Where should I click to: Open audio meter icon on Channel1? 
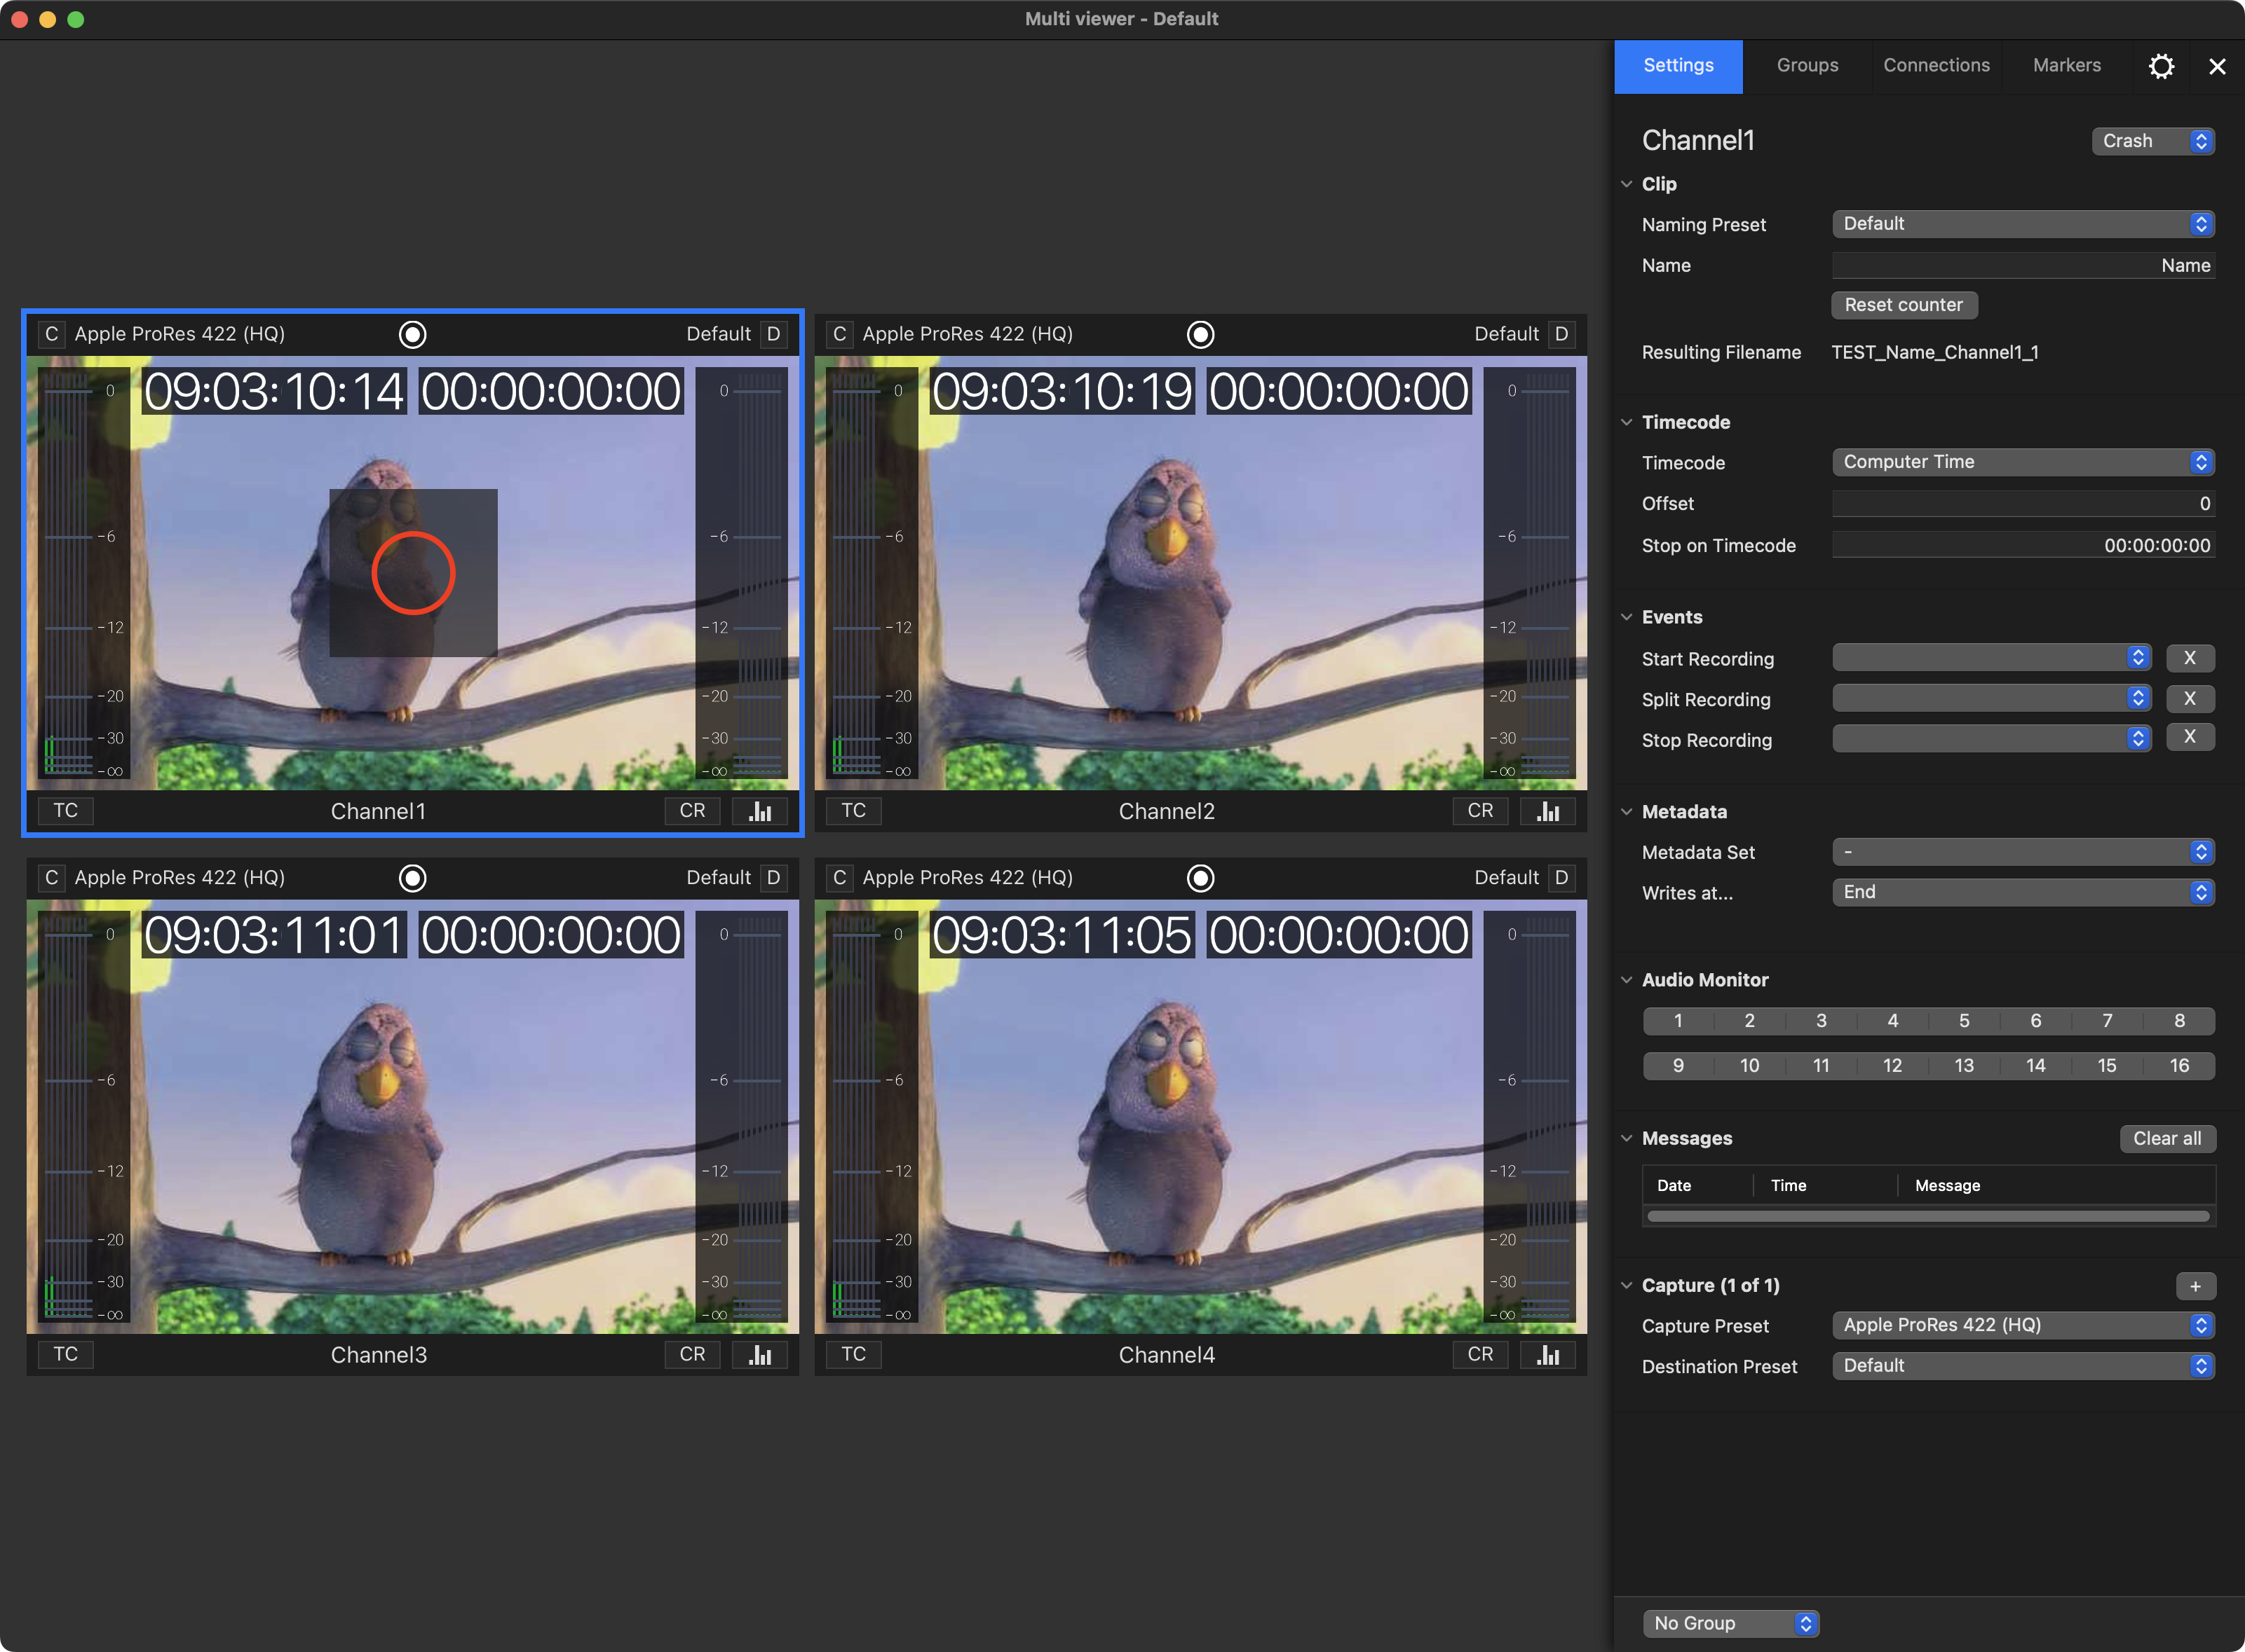click(760, 811)
